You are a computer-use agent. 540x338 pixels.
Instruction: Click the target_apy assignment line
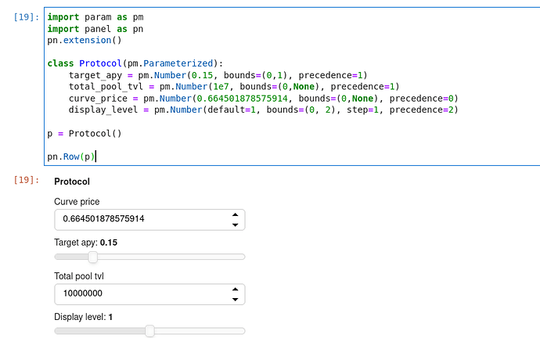[218, 75]
